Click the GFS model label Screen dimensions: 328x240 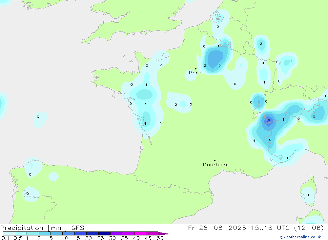point(78,228)
